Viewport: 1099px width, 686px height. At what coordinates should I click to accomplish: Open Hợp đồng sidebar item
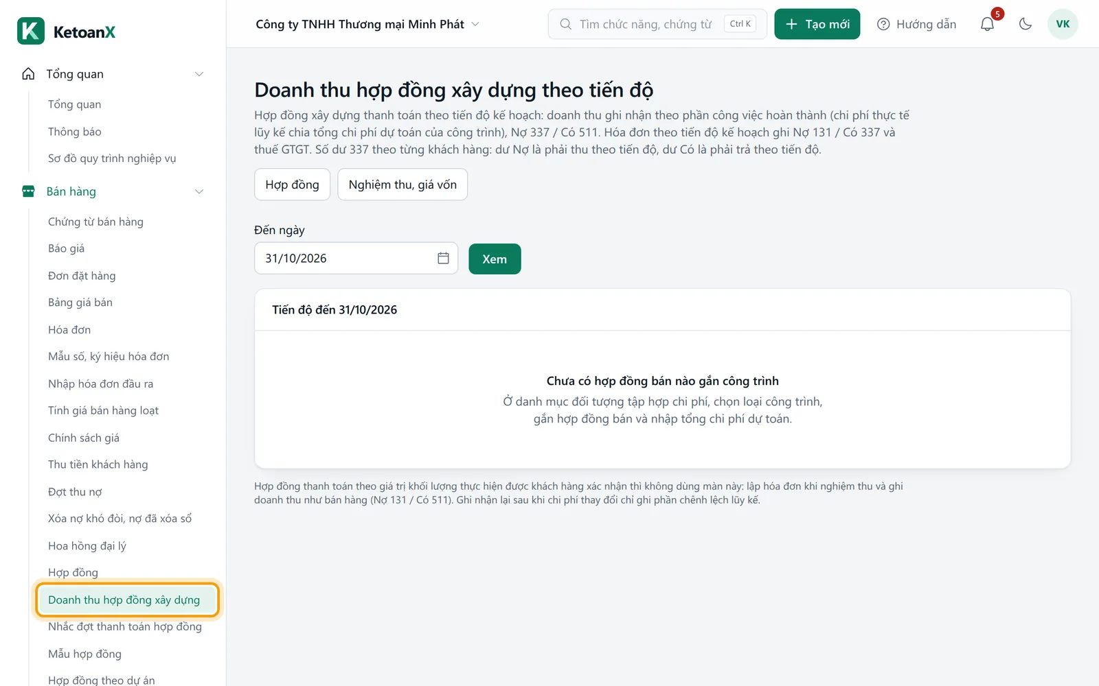[x=73, y=573]
